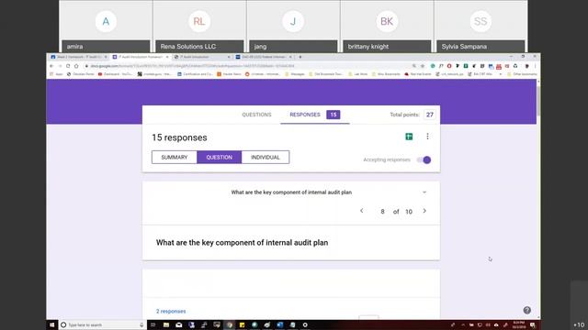Viewport: 588px width, 330px height.
Task: Click the taskbar clock and date
Action: tap(518, 324)
